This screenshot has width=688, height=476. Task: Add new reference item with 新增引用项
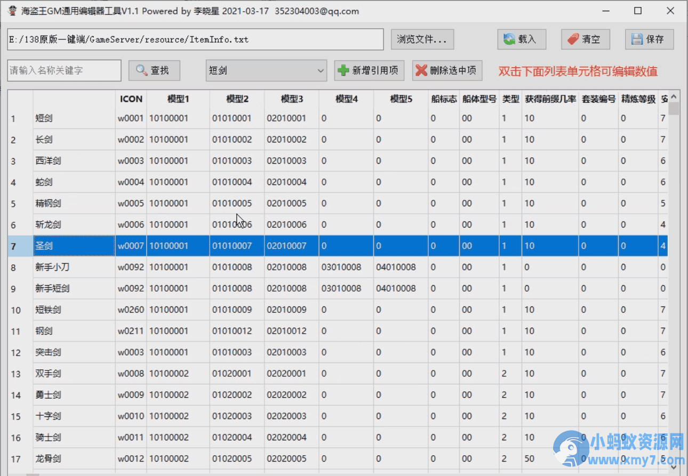[369, 70]
